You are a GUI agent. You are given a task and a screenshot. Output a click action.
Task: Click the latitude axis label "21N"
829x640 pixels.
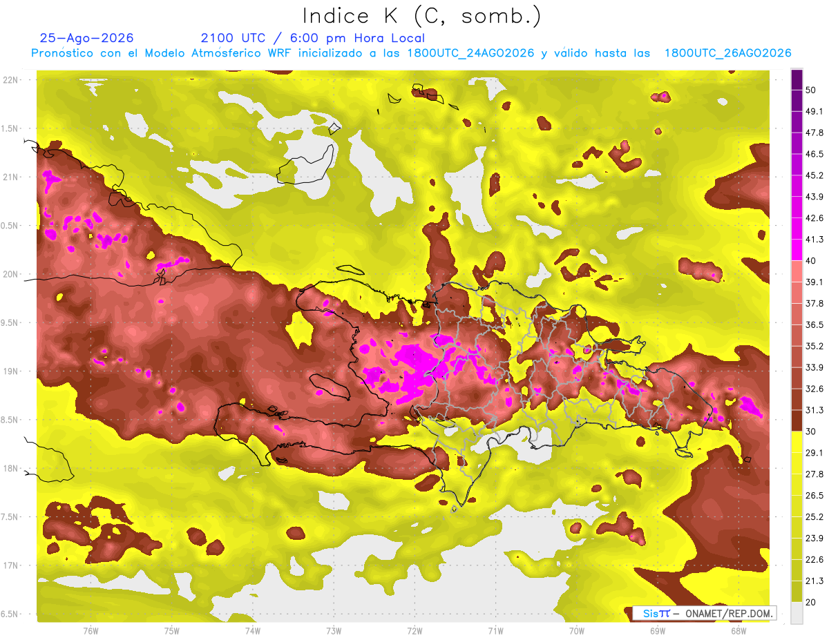click(12, 177)
